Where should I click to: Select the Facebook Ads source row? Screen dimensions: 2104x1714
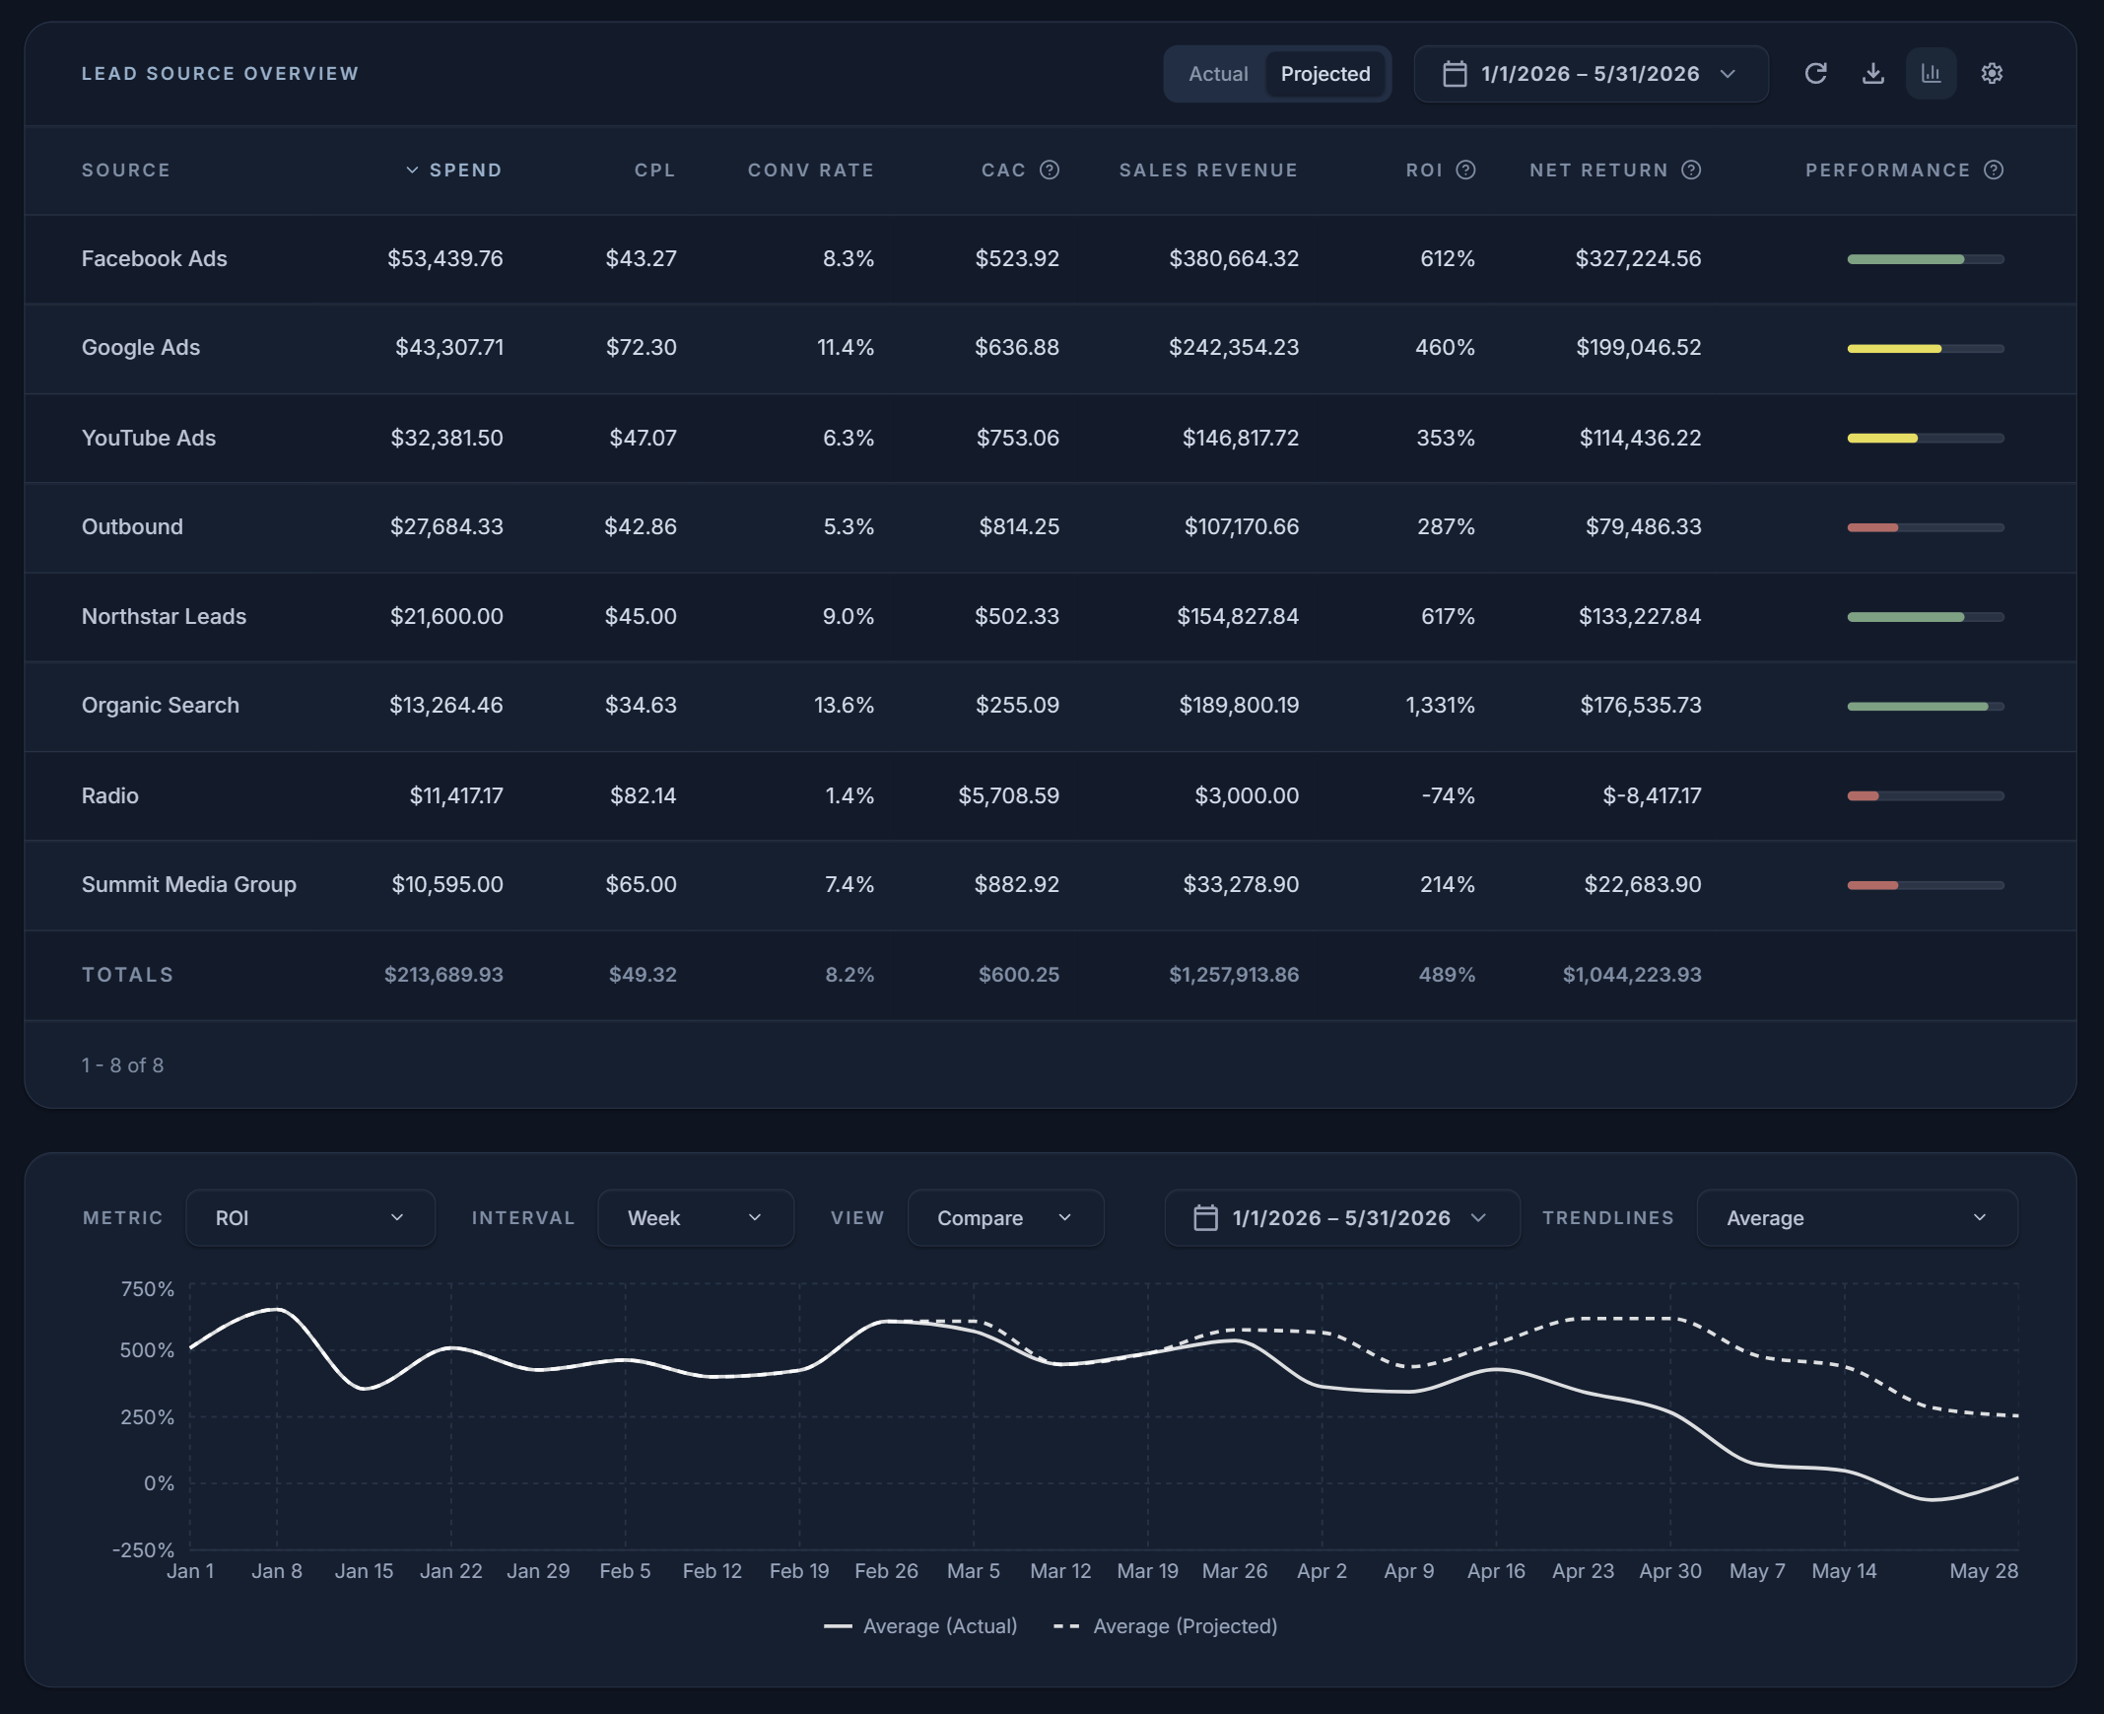(1050, 258)
